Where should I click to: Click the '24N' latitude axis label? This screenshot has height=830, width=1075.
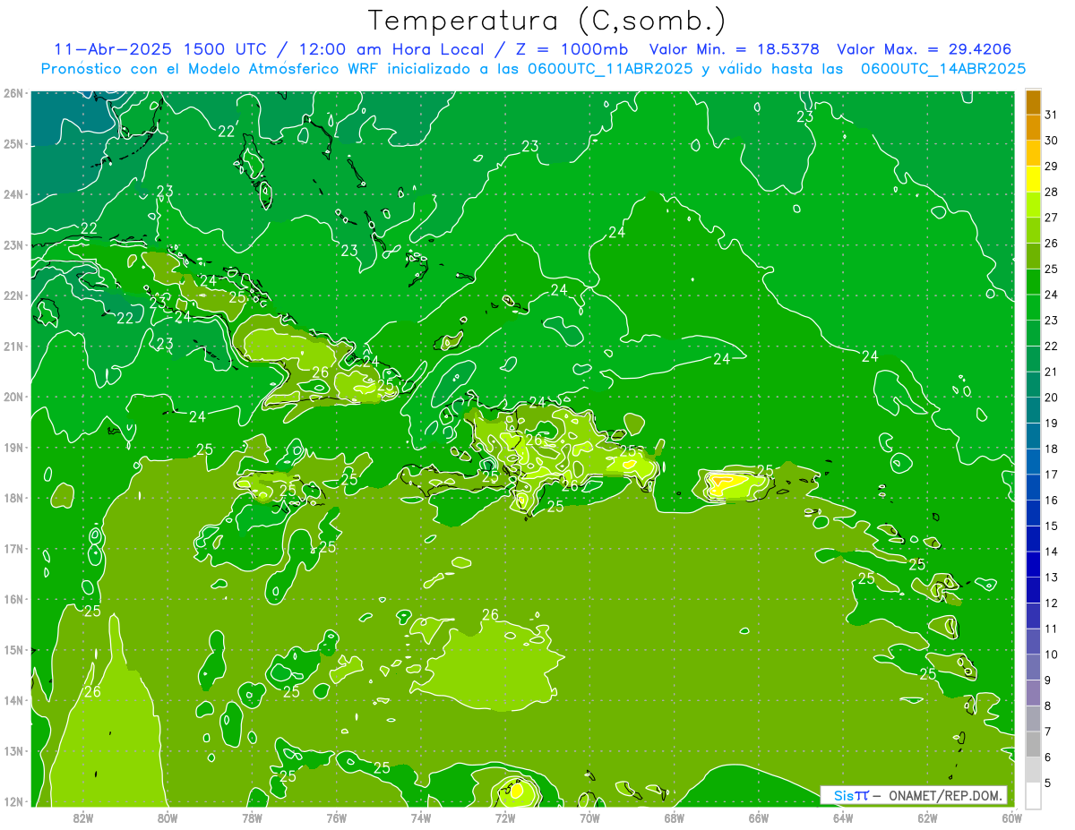click(x=13, y=194)
